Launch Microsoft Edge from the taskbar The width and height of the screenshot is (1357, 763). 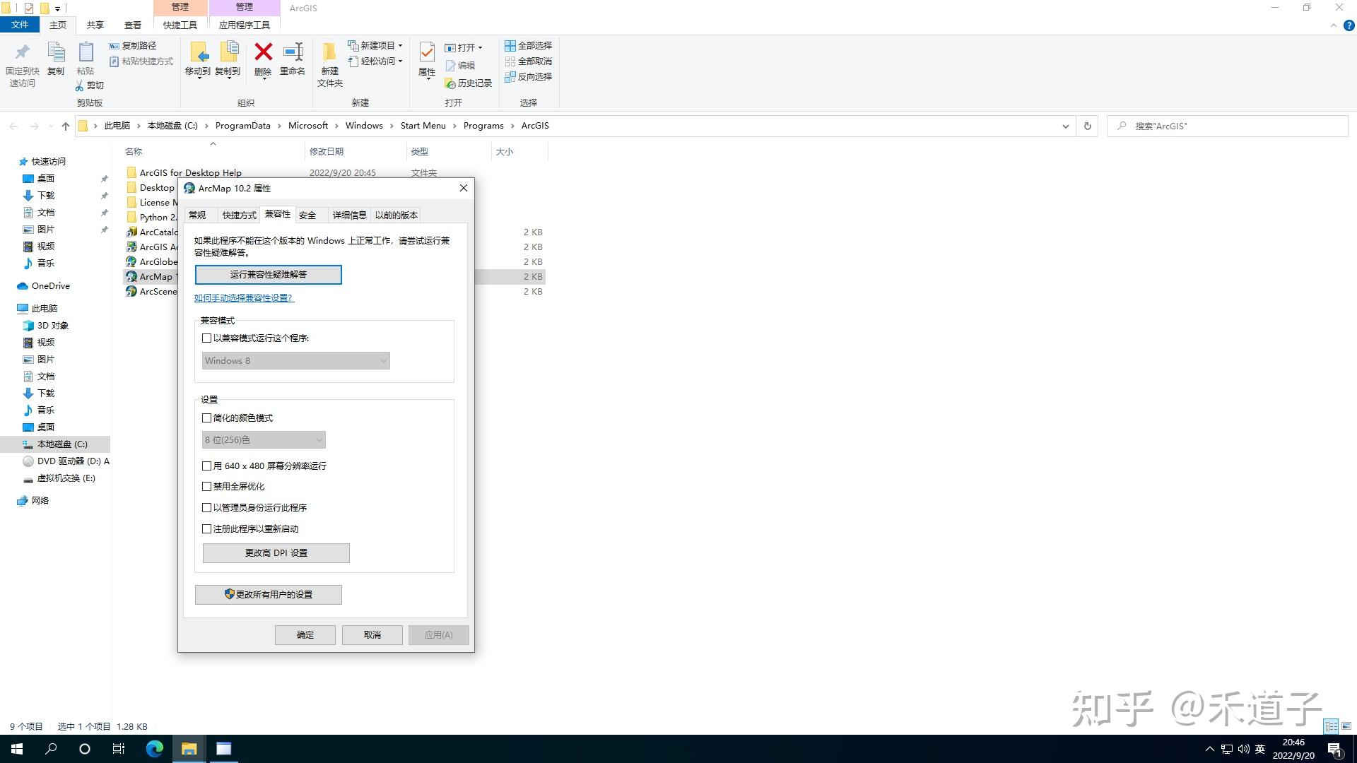click(154, 748)
